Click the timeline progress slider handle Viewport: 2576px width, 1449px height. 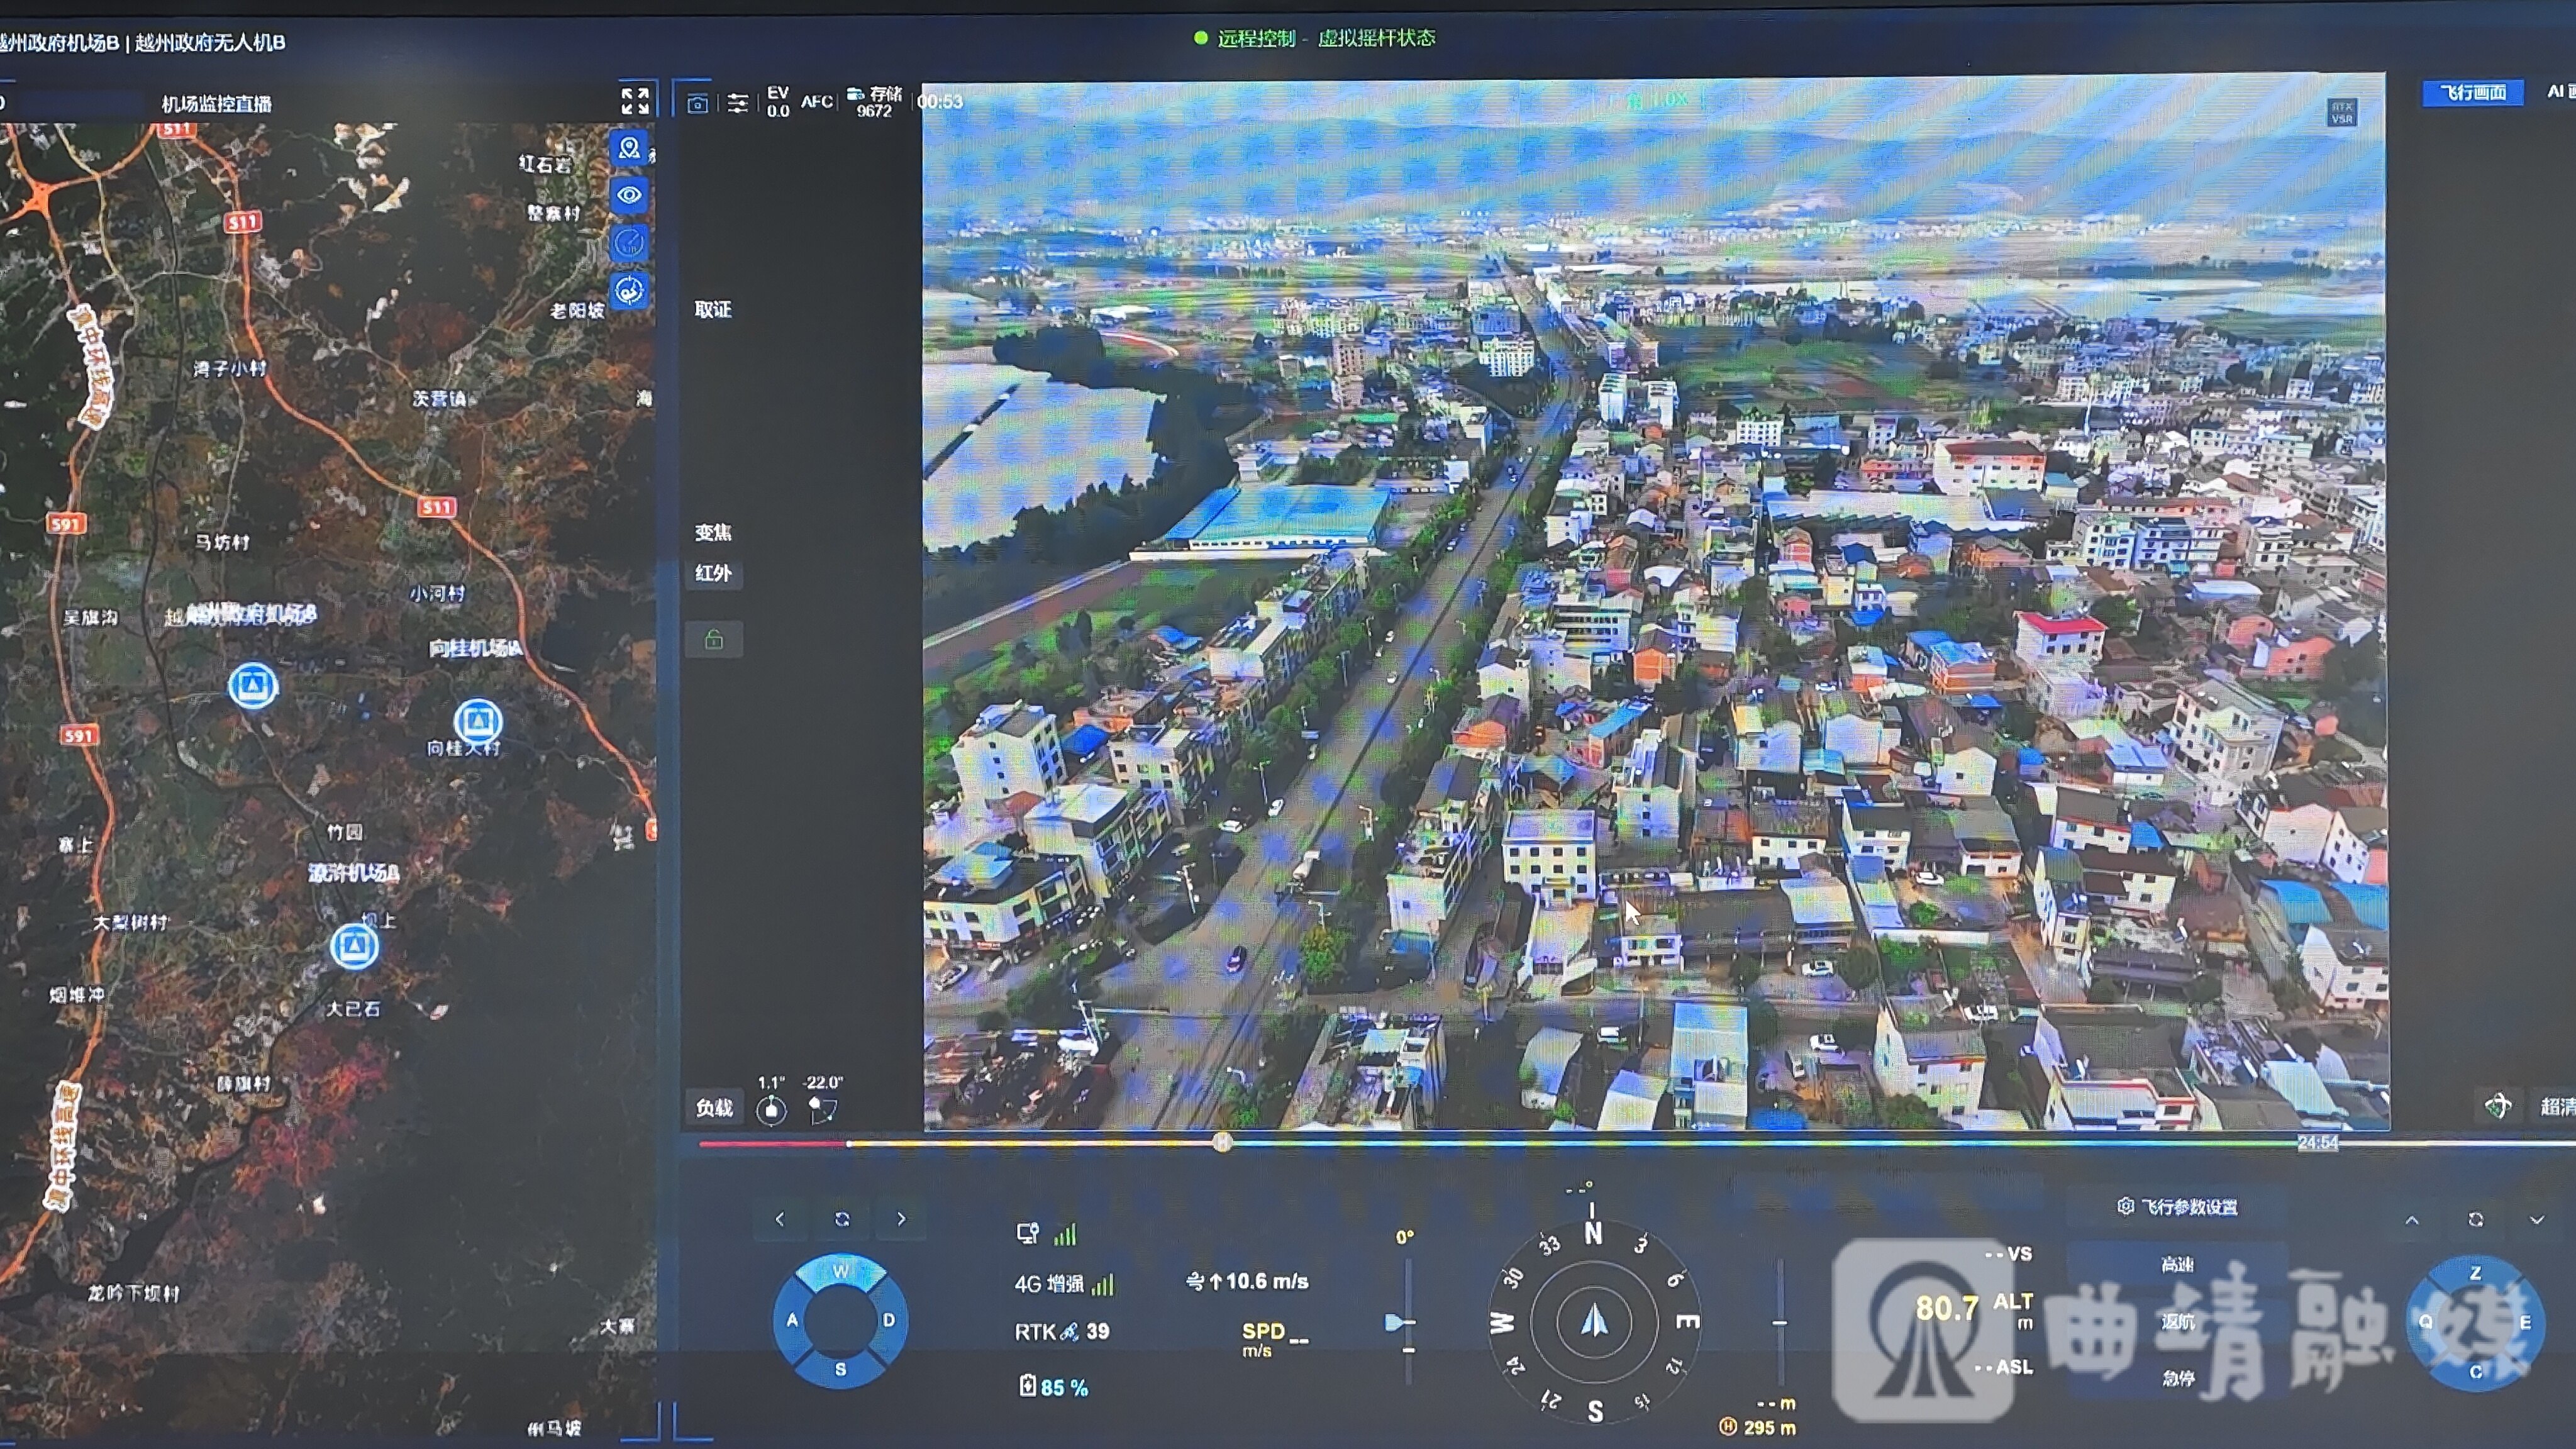pos(1222,1142)
